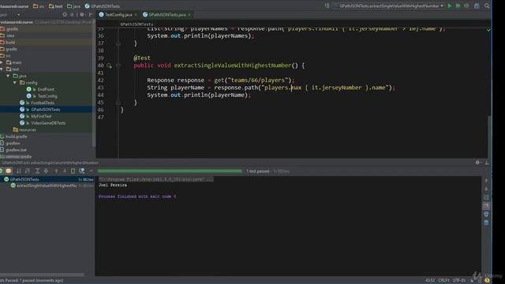The height and width of the screenshot is (284, 505).
Task: Close the GPathJSONTests.java tab
Action: pos(189,15)
